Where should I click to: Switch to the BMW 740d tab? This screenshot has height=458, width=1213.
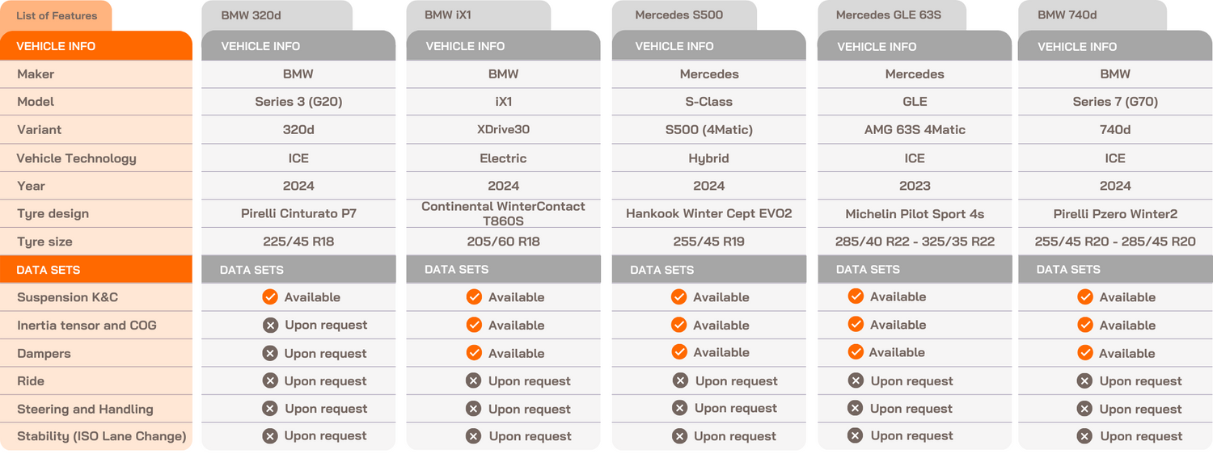tap(1091, 15)
